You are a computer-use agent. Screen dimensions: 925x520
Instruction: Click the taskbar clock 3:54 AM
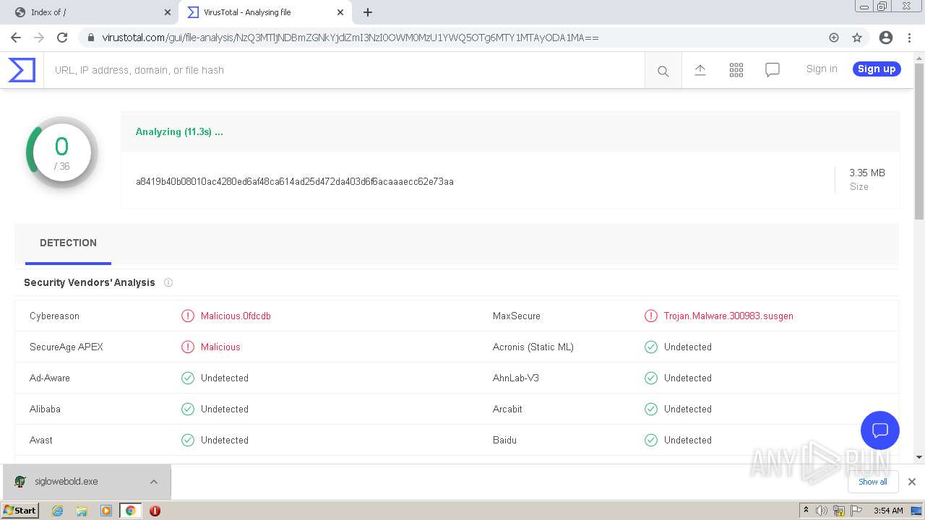pyautogui.click(x=888, y=511)
